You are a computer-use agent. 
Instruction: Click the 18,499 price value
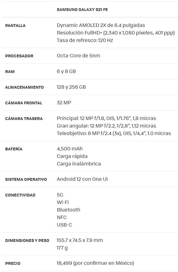click(64, 263)
